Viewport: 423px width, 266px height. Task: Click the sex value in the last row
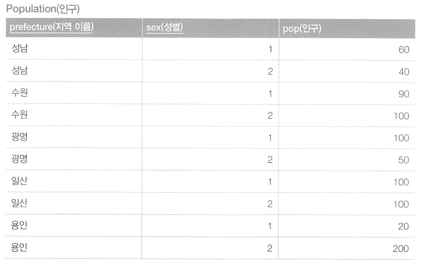269,248
